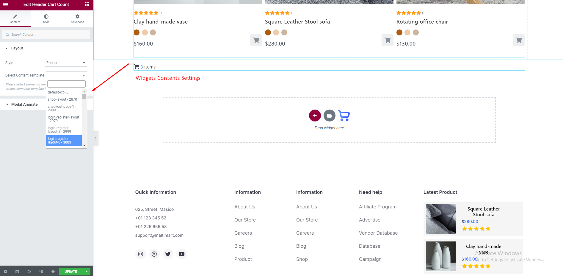Switch to the Advanced tab
The image size is (563, 276).
(77, 18)
